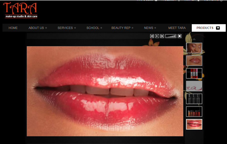
Task: Click the large red lips main image
Action: pyautogui.click(x=105, y=91)
